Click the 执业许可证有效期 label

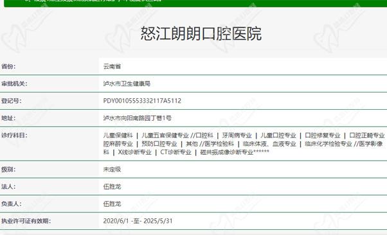point(26,221)
